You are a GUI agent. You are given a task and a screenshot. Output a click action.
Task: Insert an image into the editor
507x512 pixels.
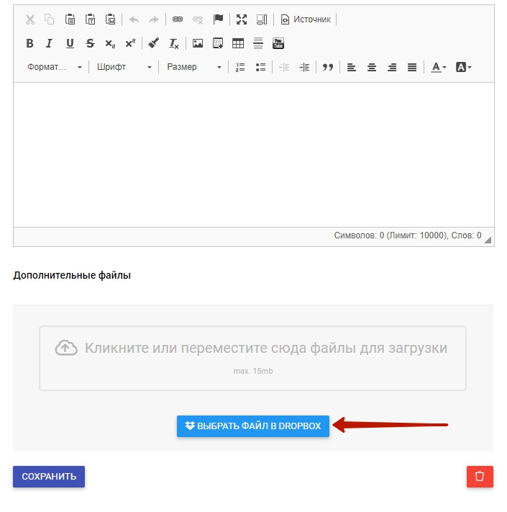click(x=198, y=43)
